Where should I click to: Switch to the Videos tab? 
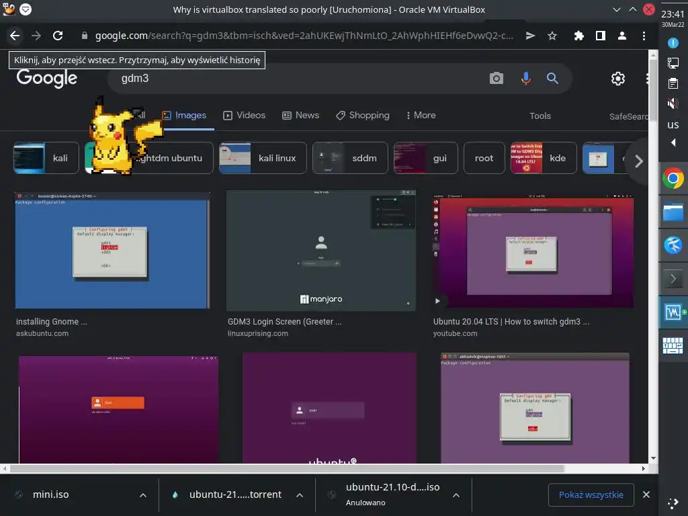pyautogui.click(x=245, y=115)
